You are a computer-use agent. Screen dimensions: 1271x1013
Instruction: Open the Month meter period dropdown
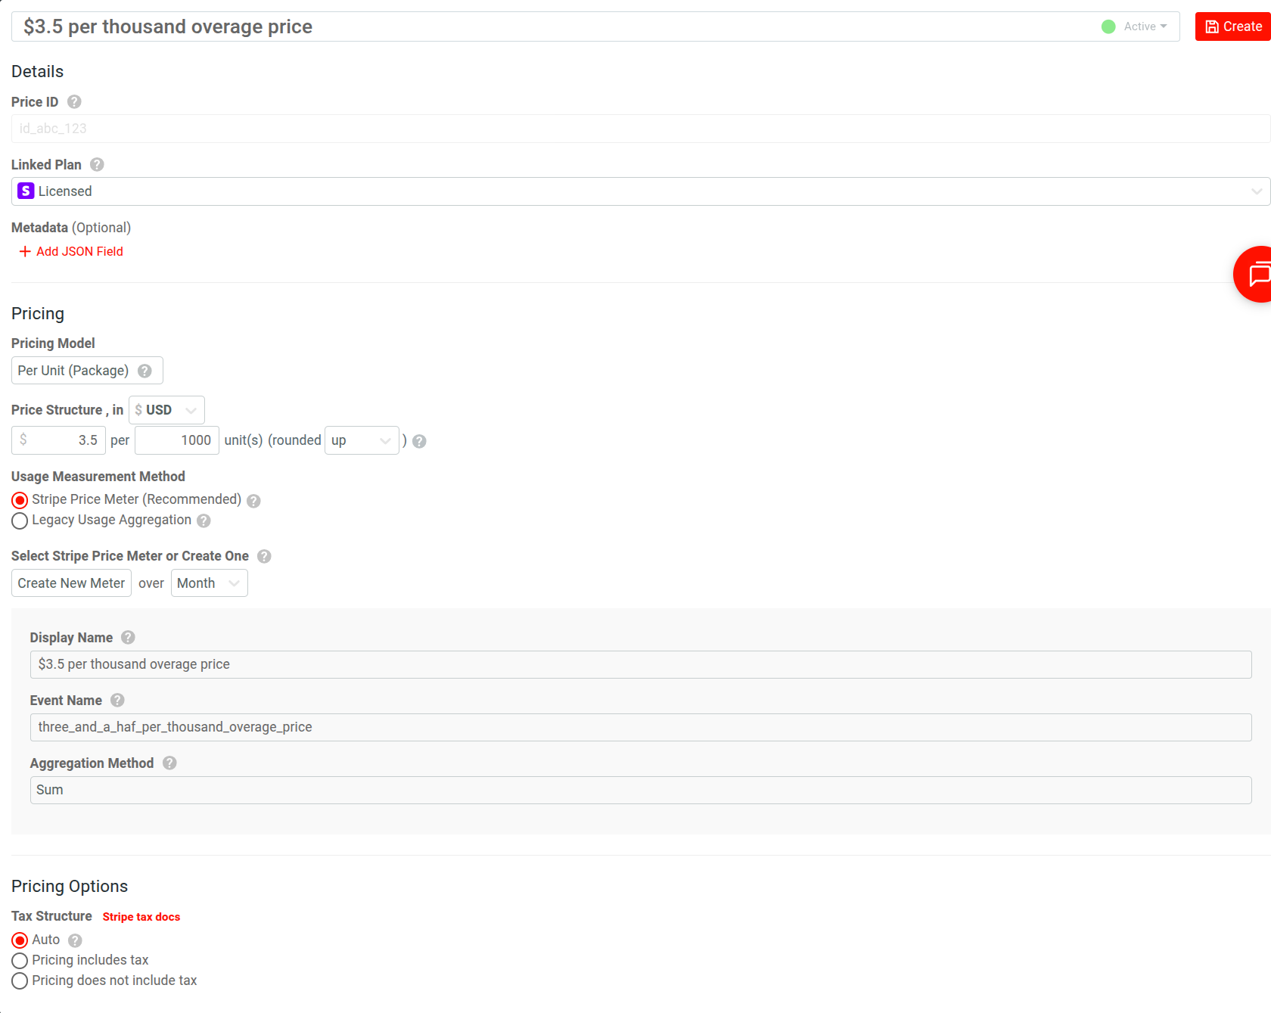209,583
